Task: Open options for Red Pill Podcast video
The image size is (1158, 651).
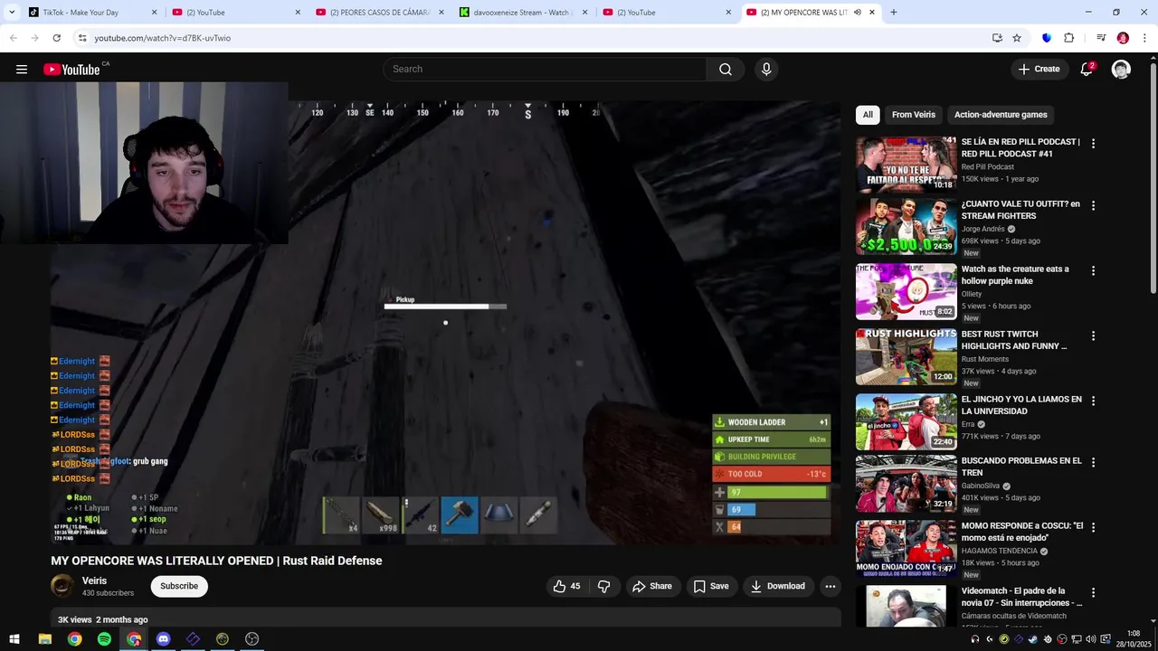Action: tap(1093, 143)
